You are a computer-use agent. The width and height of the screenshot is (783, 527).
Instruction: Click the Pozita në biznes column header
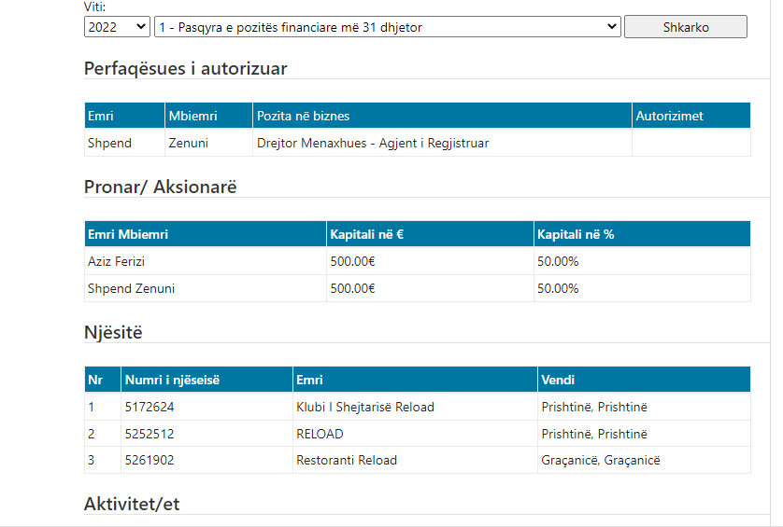(443, 116)
